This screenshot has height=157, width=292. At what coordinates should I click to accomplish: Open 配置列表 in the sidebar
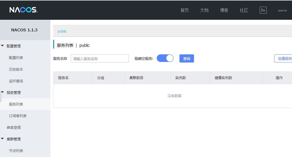16,58
